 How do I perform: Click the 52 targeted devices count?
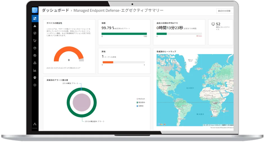coord(218,24)
